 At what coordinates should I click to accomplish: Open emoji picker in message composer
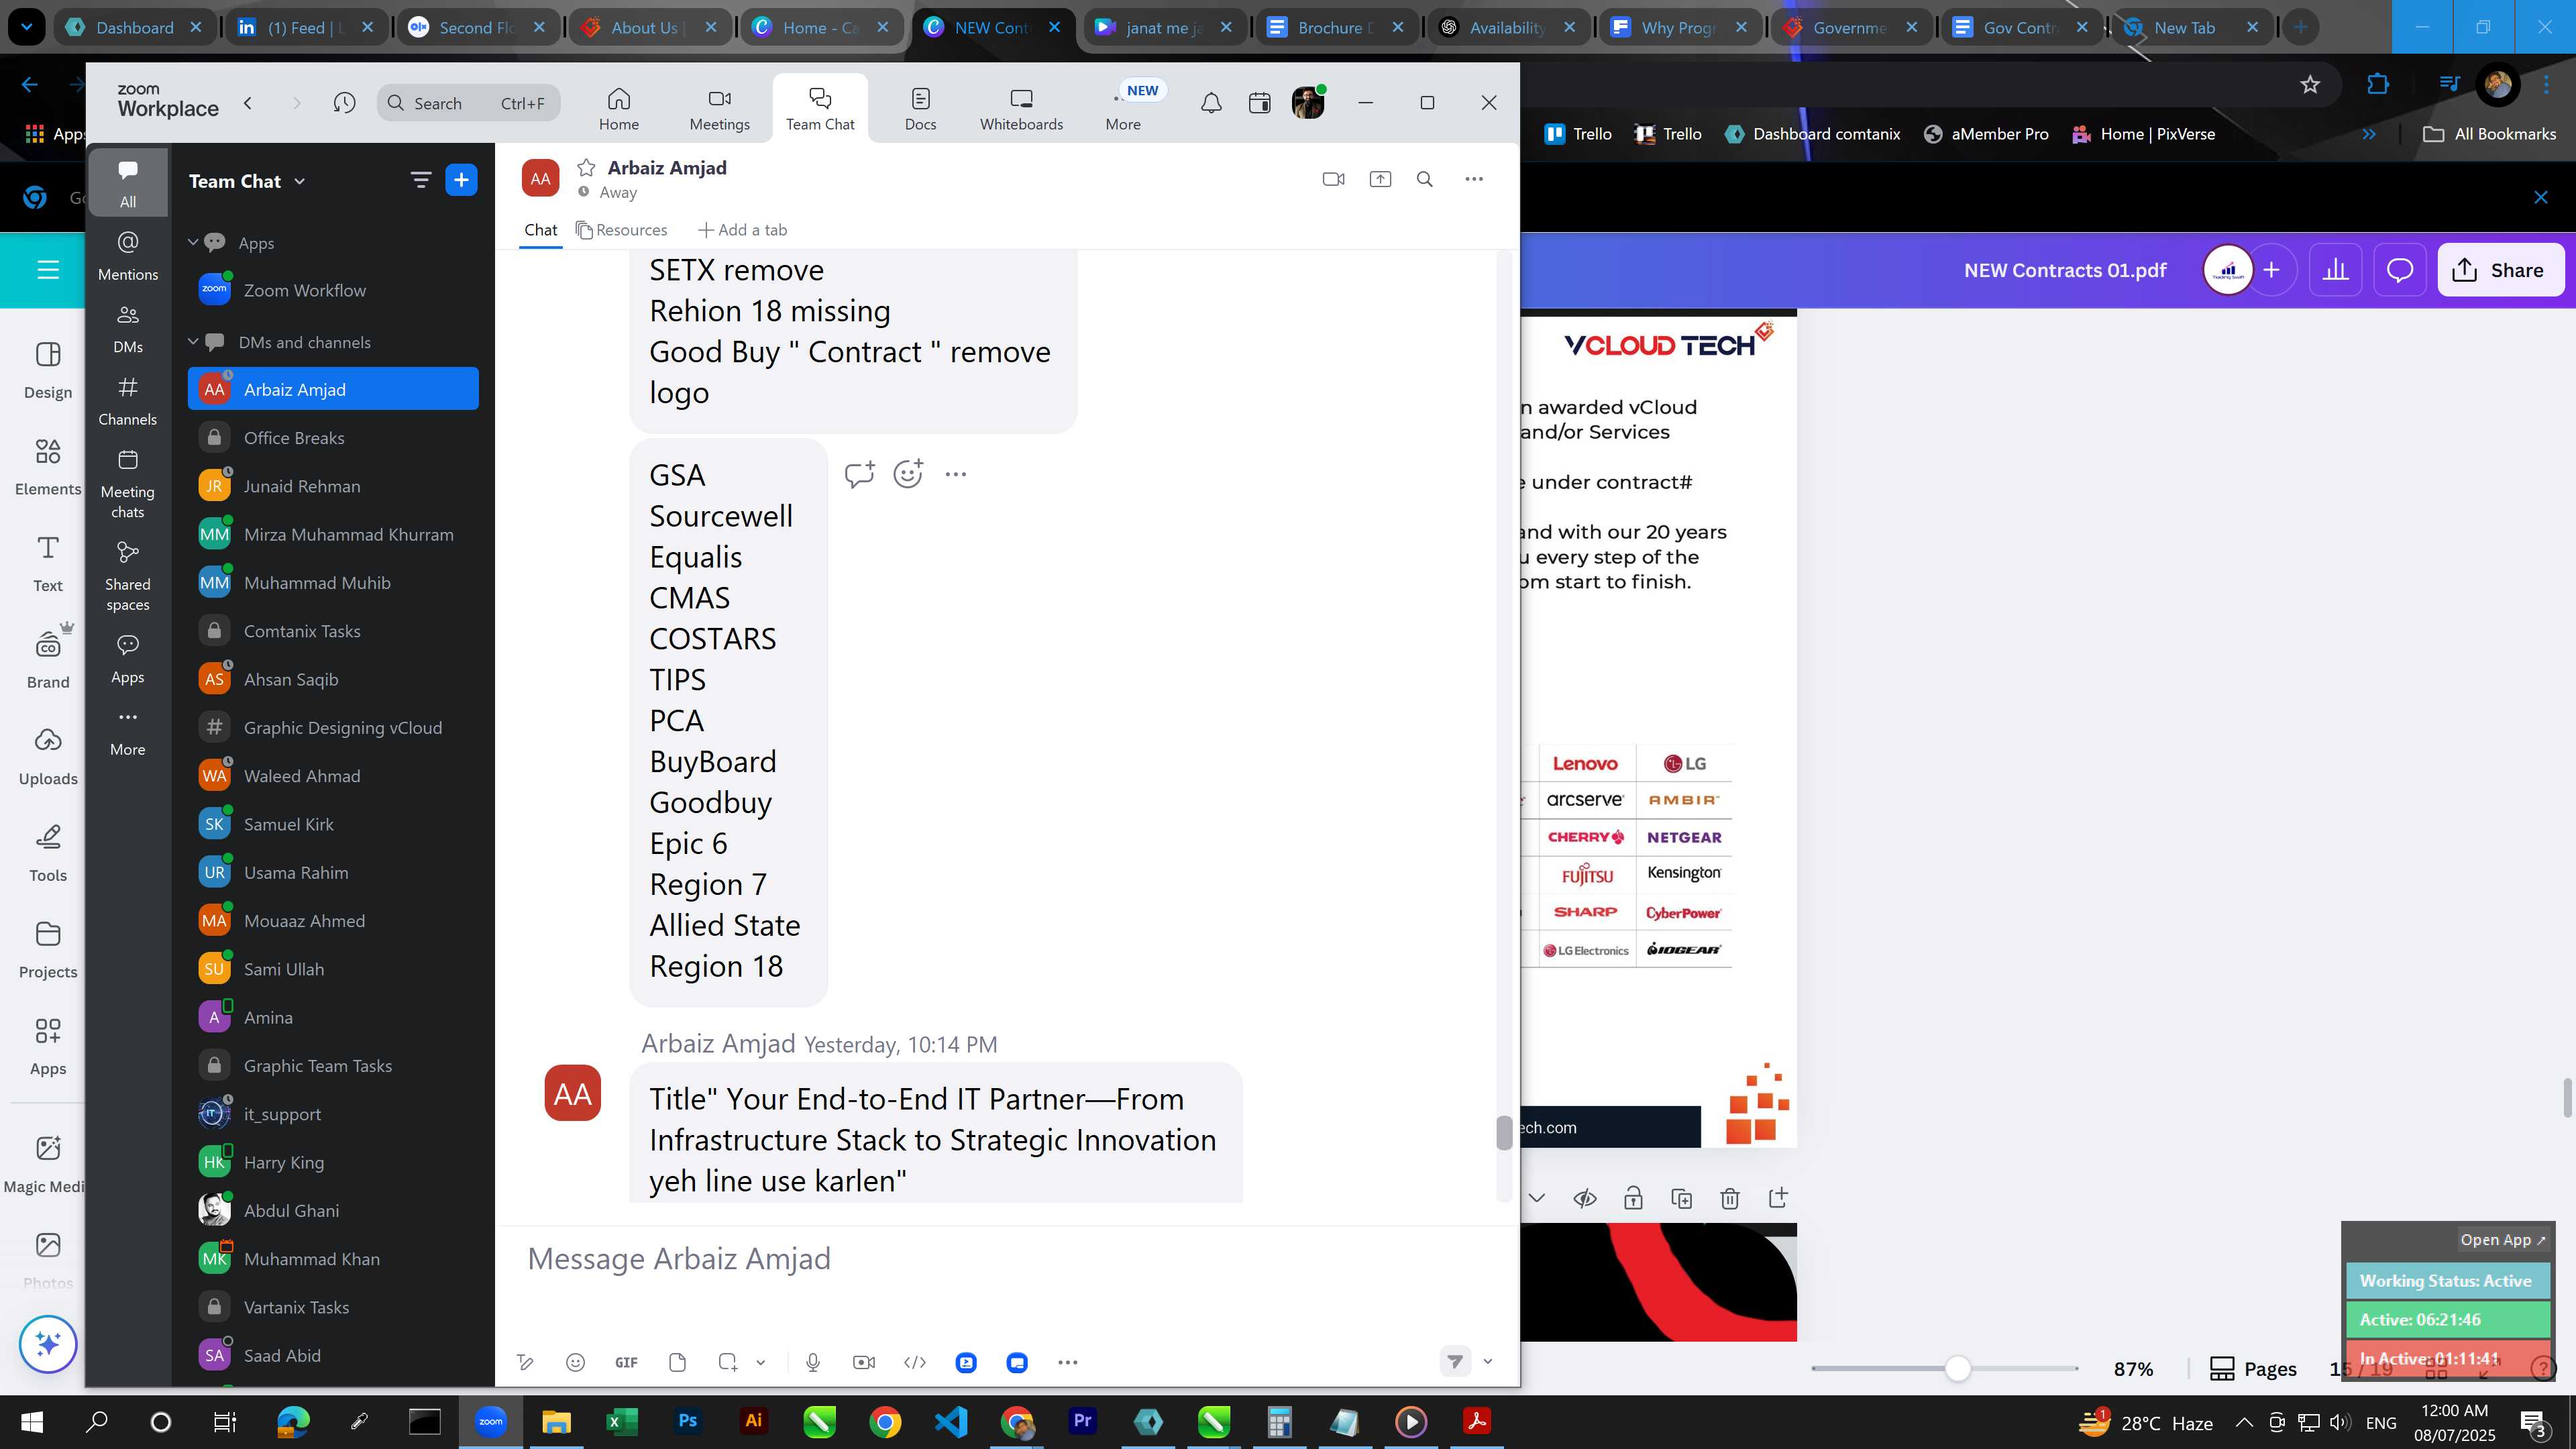pyautogui.click(x=575, y=1362)
